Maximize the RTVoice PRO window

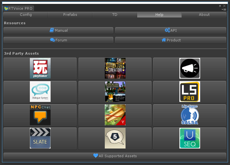[220, 6]
